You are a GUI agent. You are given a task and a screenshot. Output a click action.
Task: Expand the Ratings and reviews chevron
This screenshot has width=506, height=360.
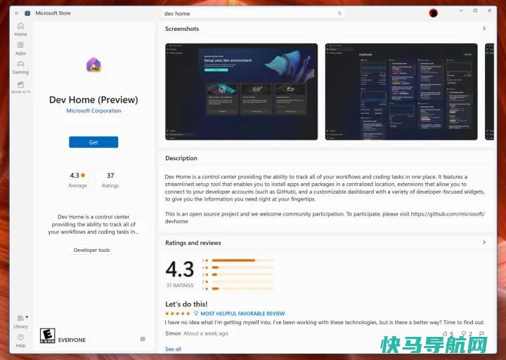tap(484, 242)
